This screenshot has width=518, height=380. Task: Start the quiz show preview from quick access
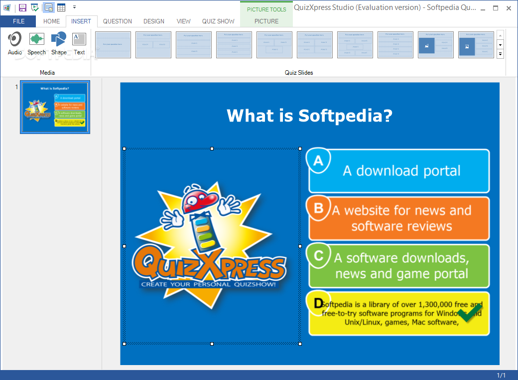click(35, 7)
